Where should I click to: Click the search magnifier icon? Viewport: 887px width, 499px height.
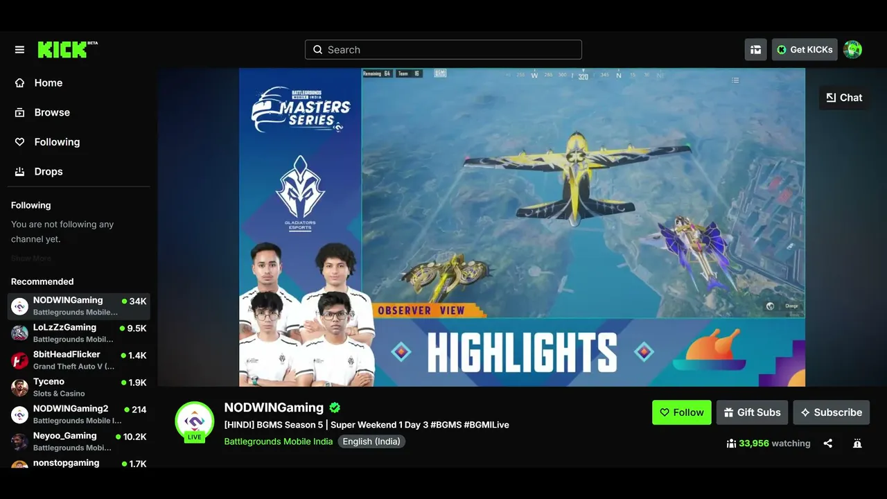click(x=317, y=50)
